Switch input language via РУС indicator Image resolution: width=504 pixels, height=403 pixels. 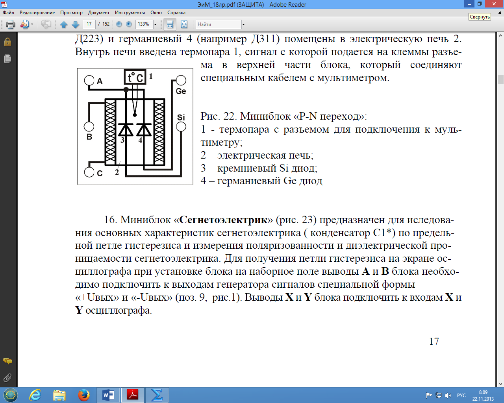click(x=461, y=396)
